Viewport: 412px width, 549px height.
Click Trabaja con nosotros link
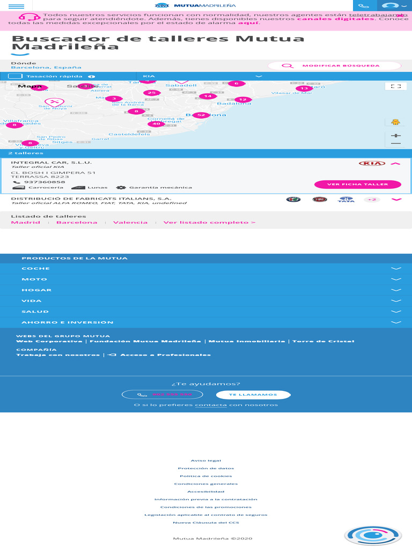[58, 355]
